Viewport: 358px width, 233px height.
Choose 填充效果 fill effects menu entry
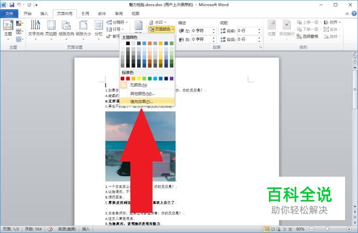[x=141, y=102]
